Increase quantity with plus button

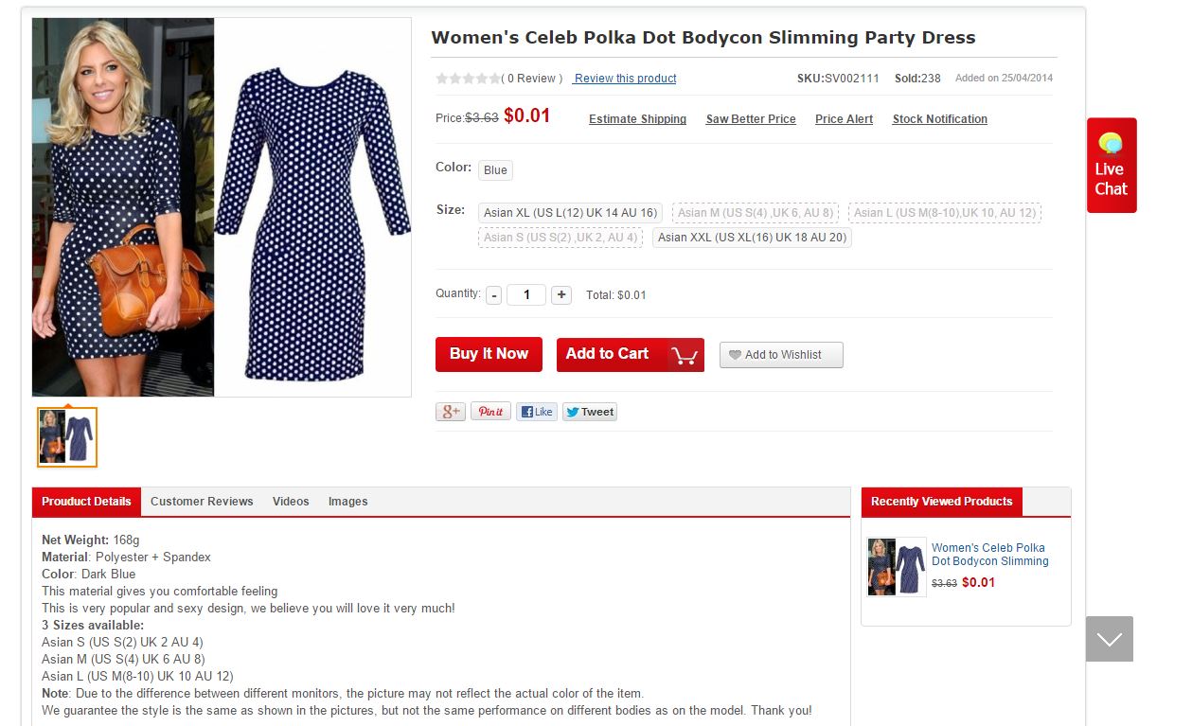[561, 295]
